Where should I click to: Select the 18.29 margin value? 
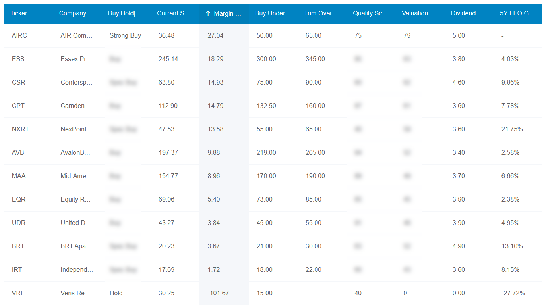215,59
